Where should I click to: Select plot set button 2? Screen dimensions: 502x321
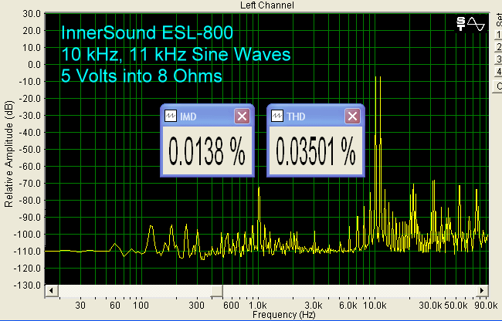coord(498,46)
